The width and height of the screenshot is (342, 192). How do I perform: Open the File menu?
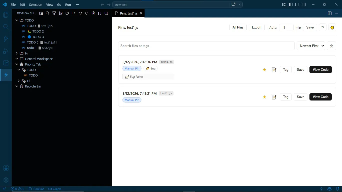[x=13, y=4]
